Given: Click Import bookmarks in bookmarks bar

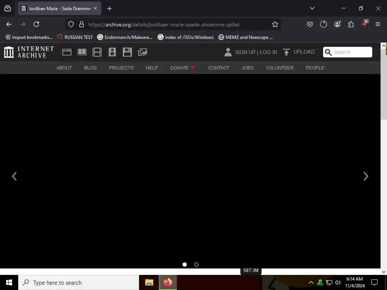Looking at the screenshot, I should [x=29, y=37].
